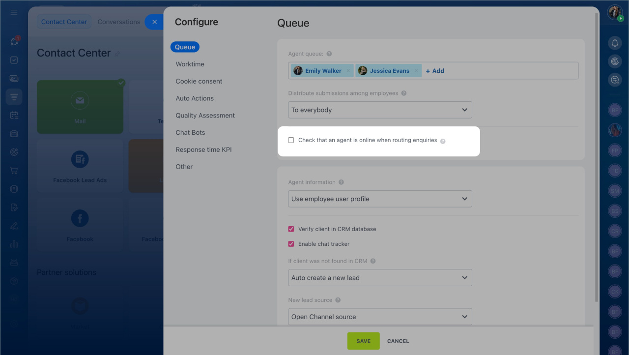Screen dimensions: 629x355
Task: Click + Add to add an agent
Action: (435, 71)
